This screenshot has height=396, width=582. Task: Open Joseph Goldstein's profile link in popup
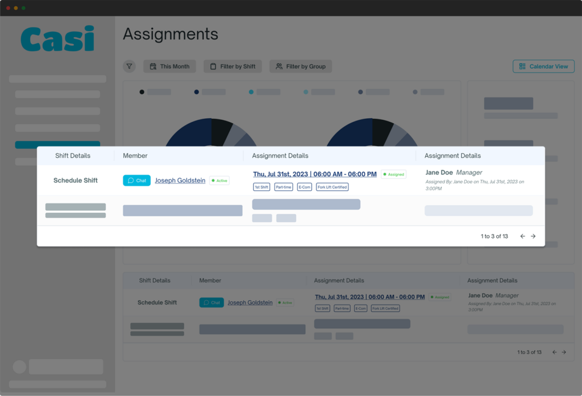[180, 181]
